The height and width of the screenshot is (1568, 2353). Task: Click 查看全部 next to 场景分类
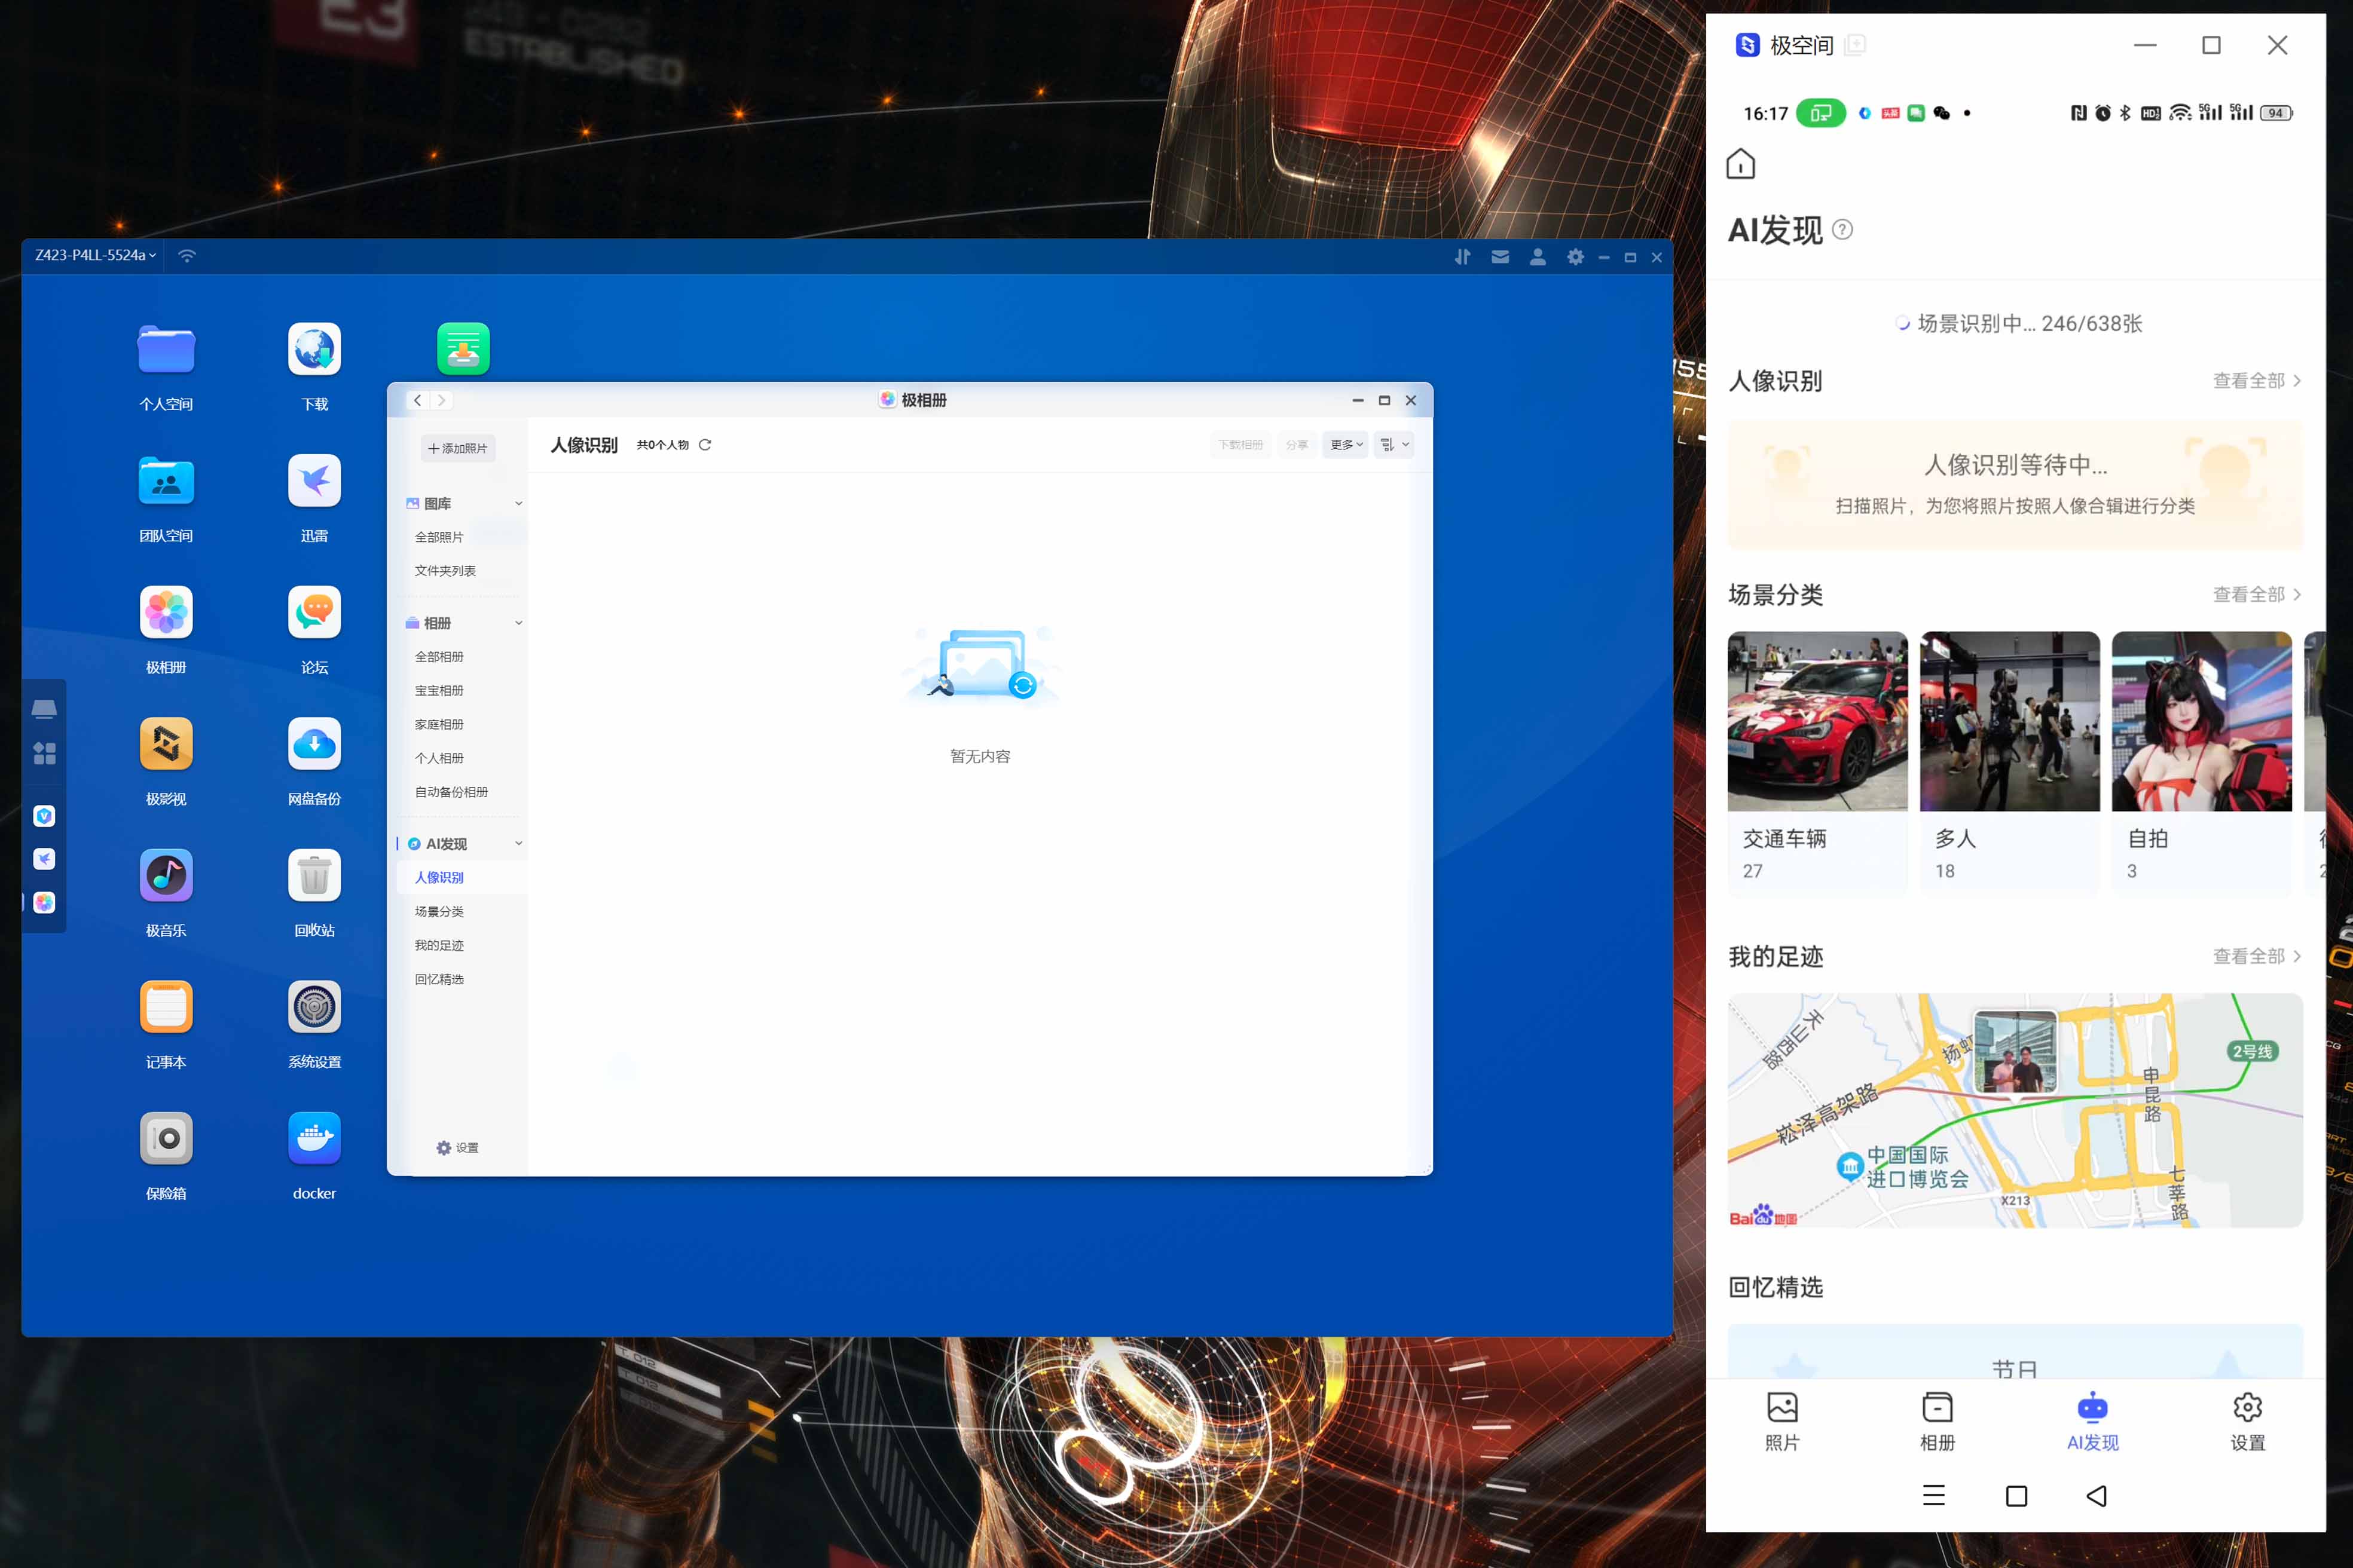[2257, 595]
